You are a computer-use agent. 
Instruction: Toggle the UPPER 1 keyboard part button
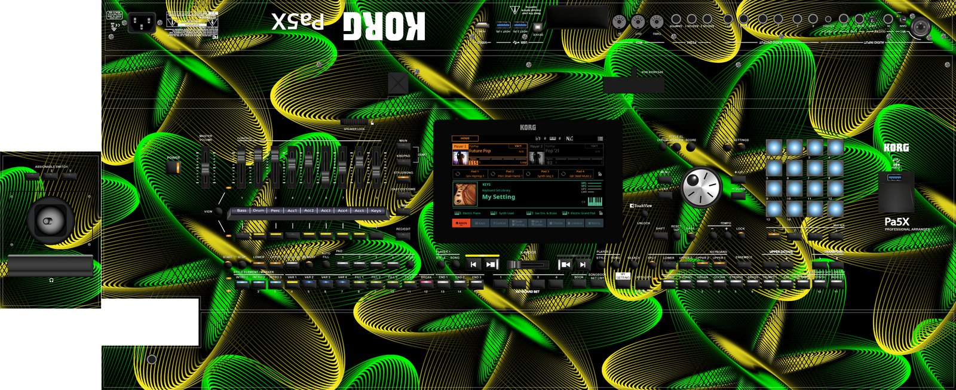(719, 263)
